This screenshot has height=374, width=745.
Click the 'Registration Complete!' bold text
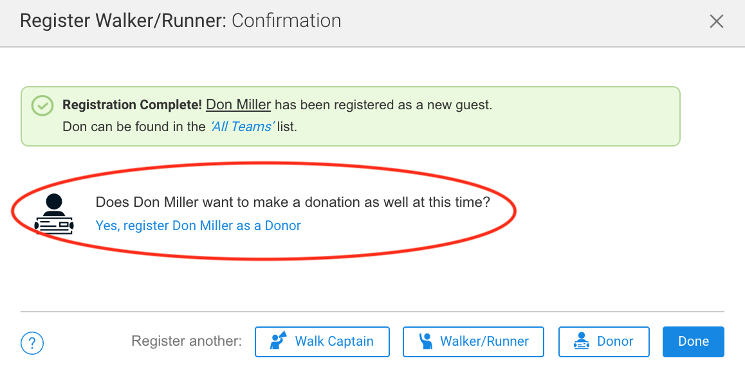pos(132,105)
